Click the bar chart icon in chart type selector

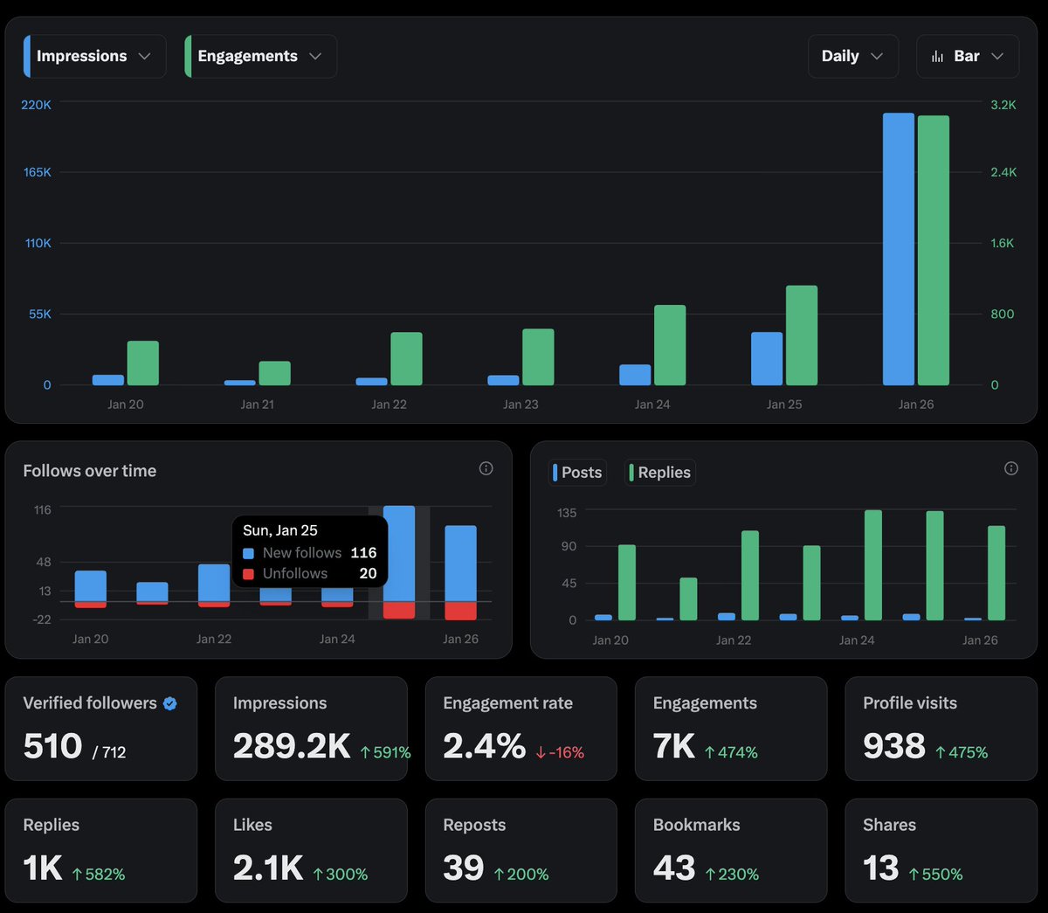pyautogui.click(x=937, y=56)
